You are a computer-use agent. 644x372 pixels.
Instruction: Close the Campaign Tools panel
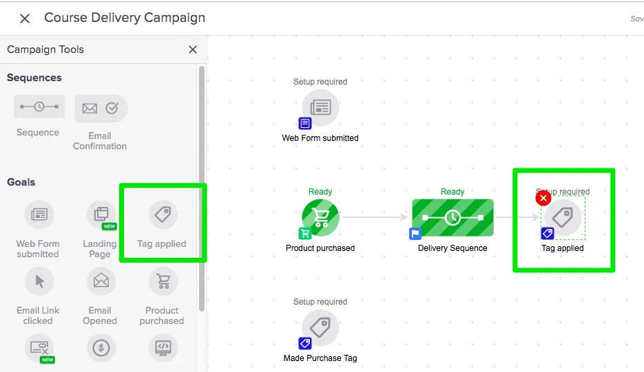193,50
